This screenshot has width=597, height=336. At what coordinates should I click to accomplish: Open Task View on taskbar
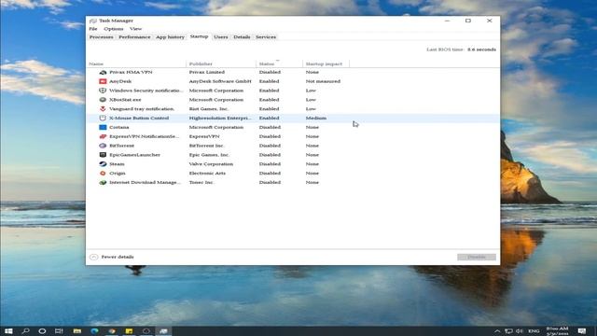(59, 331)
